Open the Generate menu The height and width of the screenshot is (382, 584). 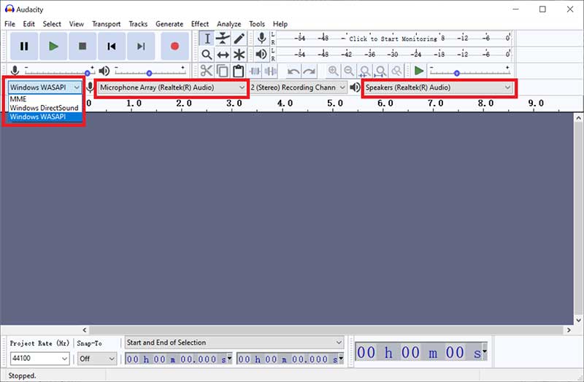(x=169, y=24)
